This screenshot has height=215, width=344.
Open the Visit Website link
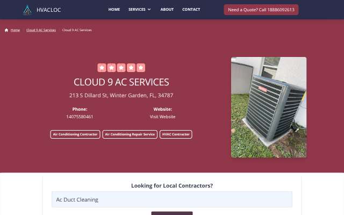pyautogui.click(x=162, y=117)
